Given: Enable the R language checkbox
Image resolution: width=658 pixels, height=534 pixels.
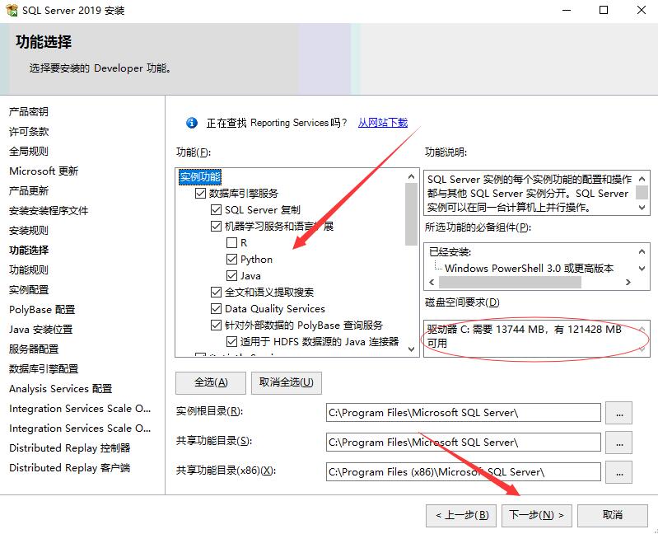Looking at the screenshot, I should (231, 242).
